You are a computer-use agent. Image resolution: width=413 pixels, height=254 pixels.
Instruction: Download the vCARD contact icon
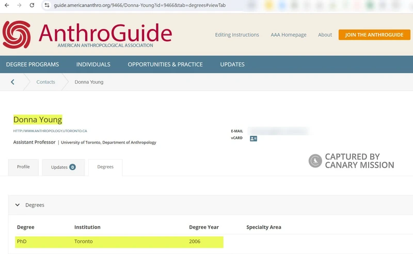click(x=253, y=138)
